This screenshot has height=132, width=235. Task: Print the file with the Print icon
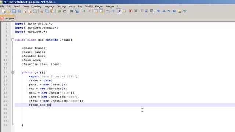click(x=35, y=11)
